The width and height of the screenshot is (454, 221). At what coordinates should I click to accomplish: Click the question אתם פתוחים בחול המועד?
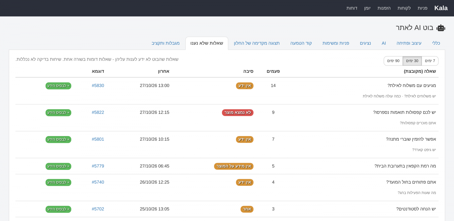[x=411, y=182]
